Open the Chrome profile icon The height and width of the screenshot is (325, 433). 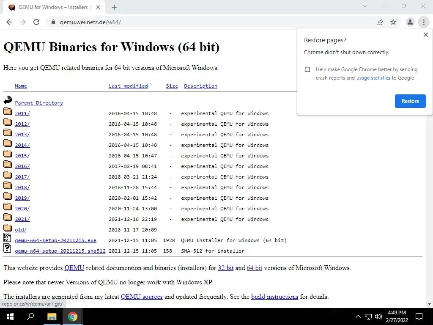click(x=410, y=22)
